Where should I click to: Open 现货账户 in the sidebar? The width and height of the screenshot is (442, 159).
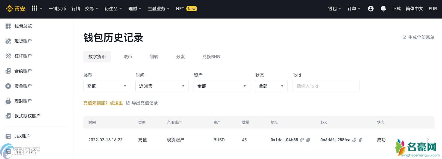[23, 41]
